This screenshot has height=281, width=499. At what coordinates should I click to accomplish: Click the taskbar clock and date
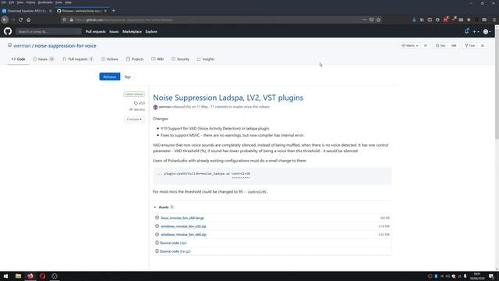tap(477, 276)
